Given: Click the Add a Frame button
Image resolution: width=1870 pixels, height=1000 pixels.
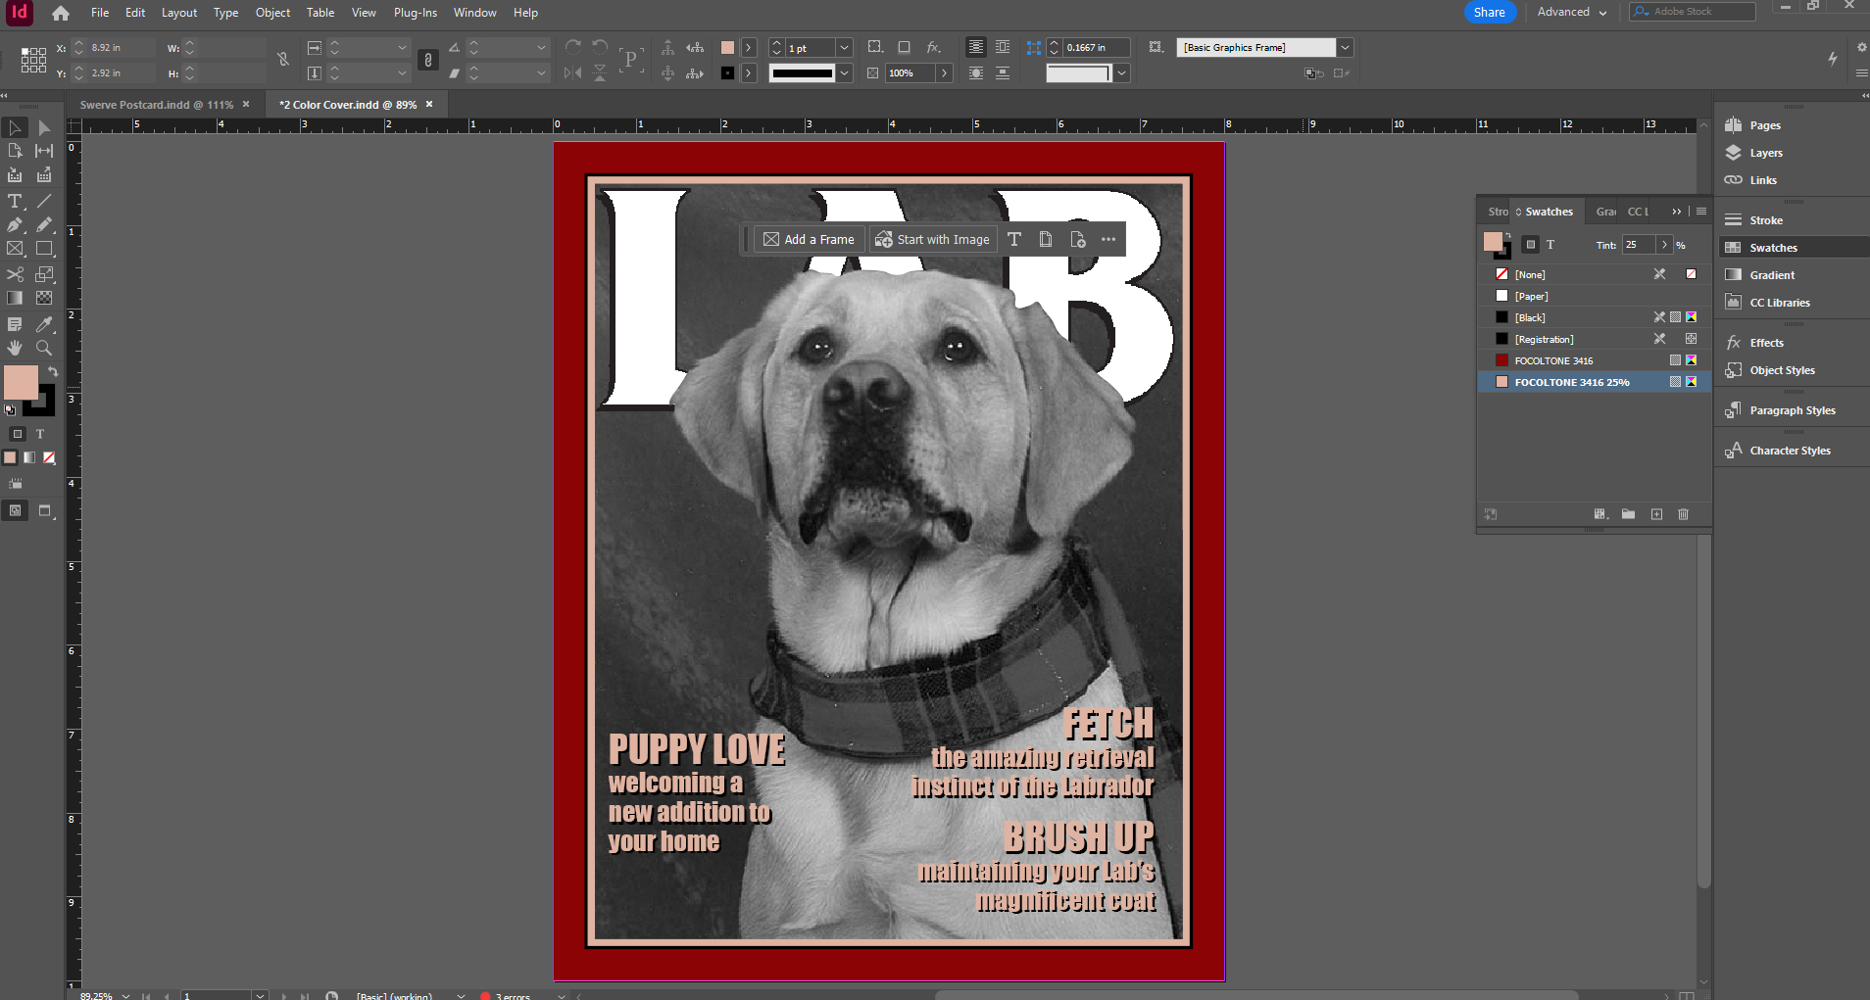Looking at the screenshot, I should [809, 238].
